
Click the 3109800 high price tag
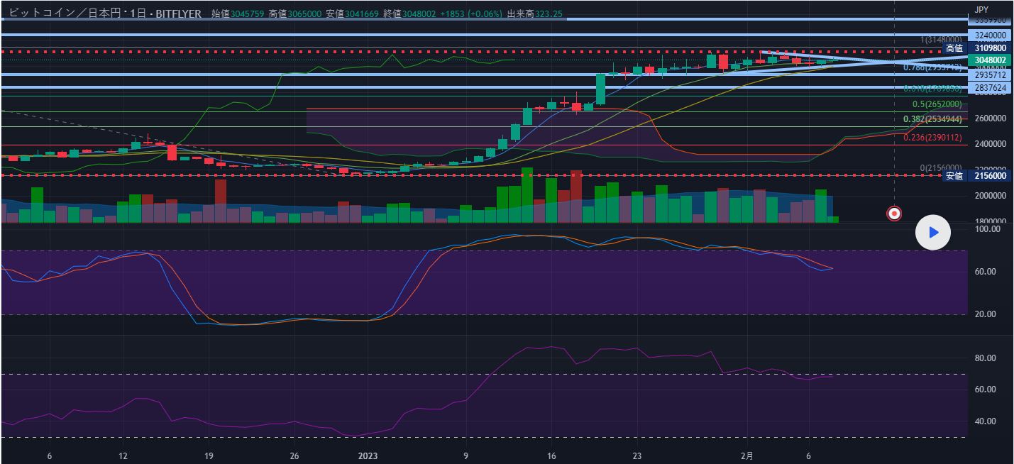point(991,48)
